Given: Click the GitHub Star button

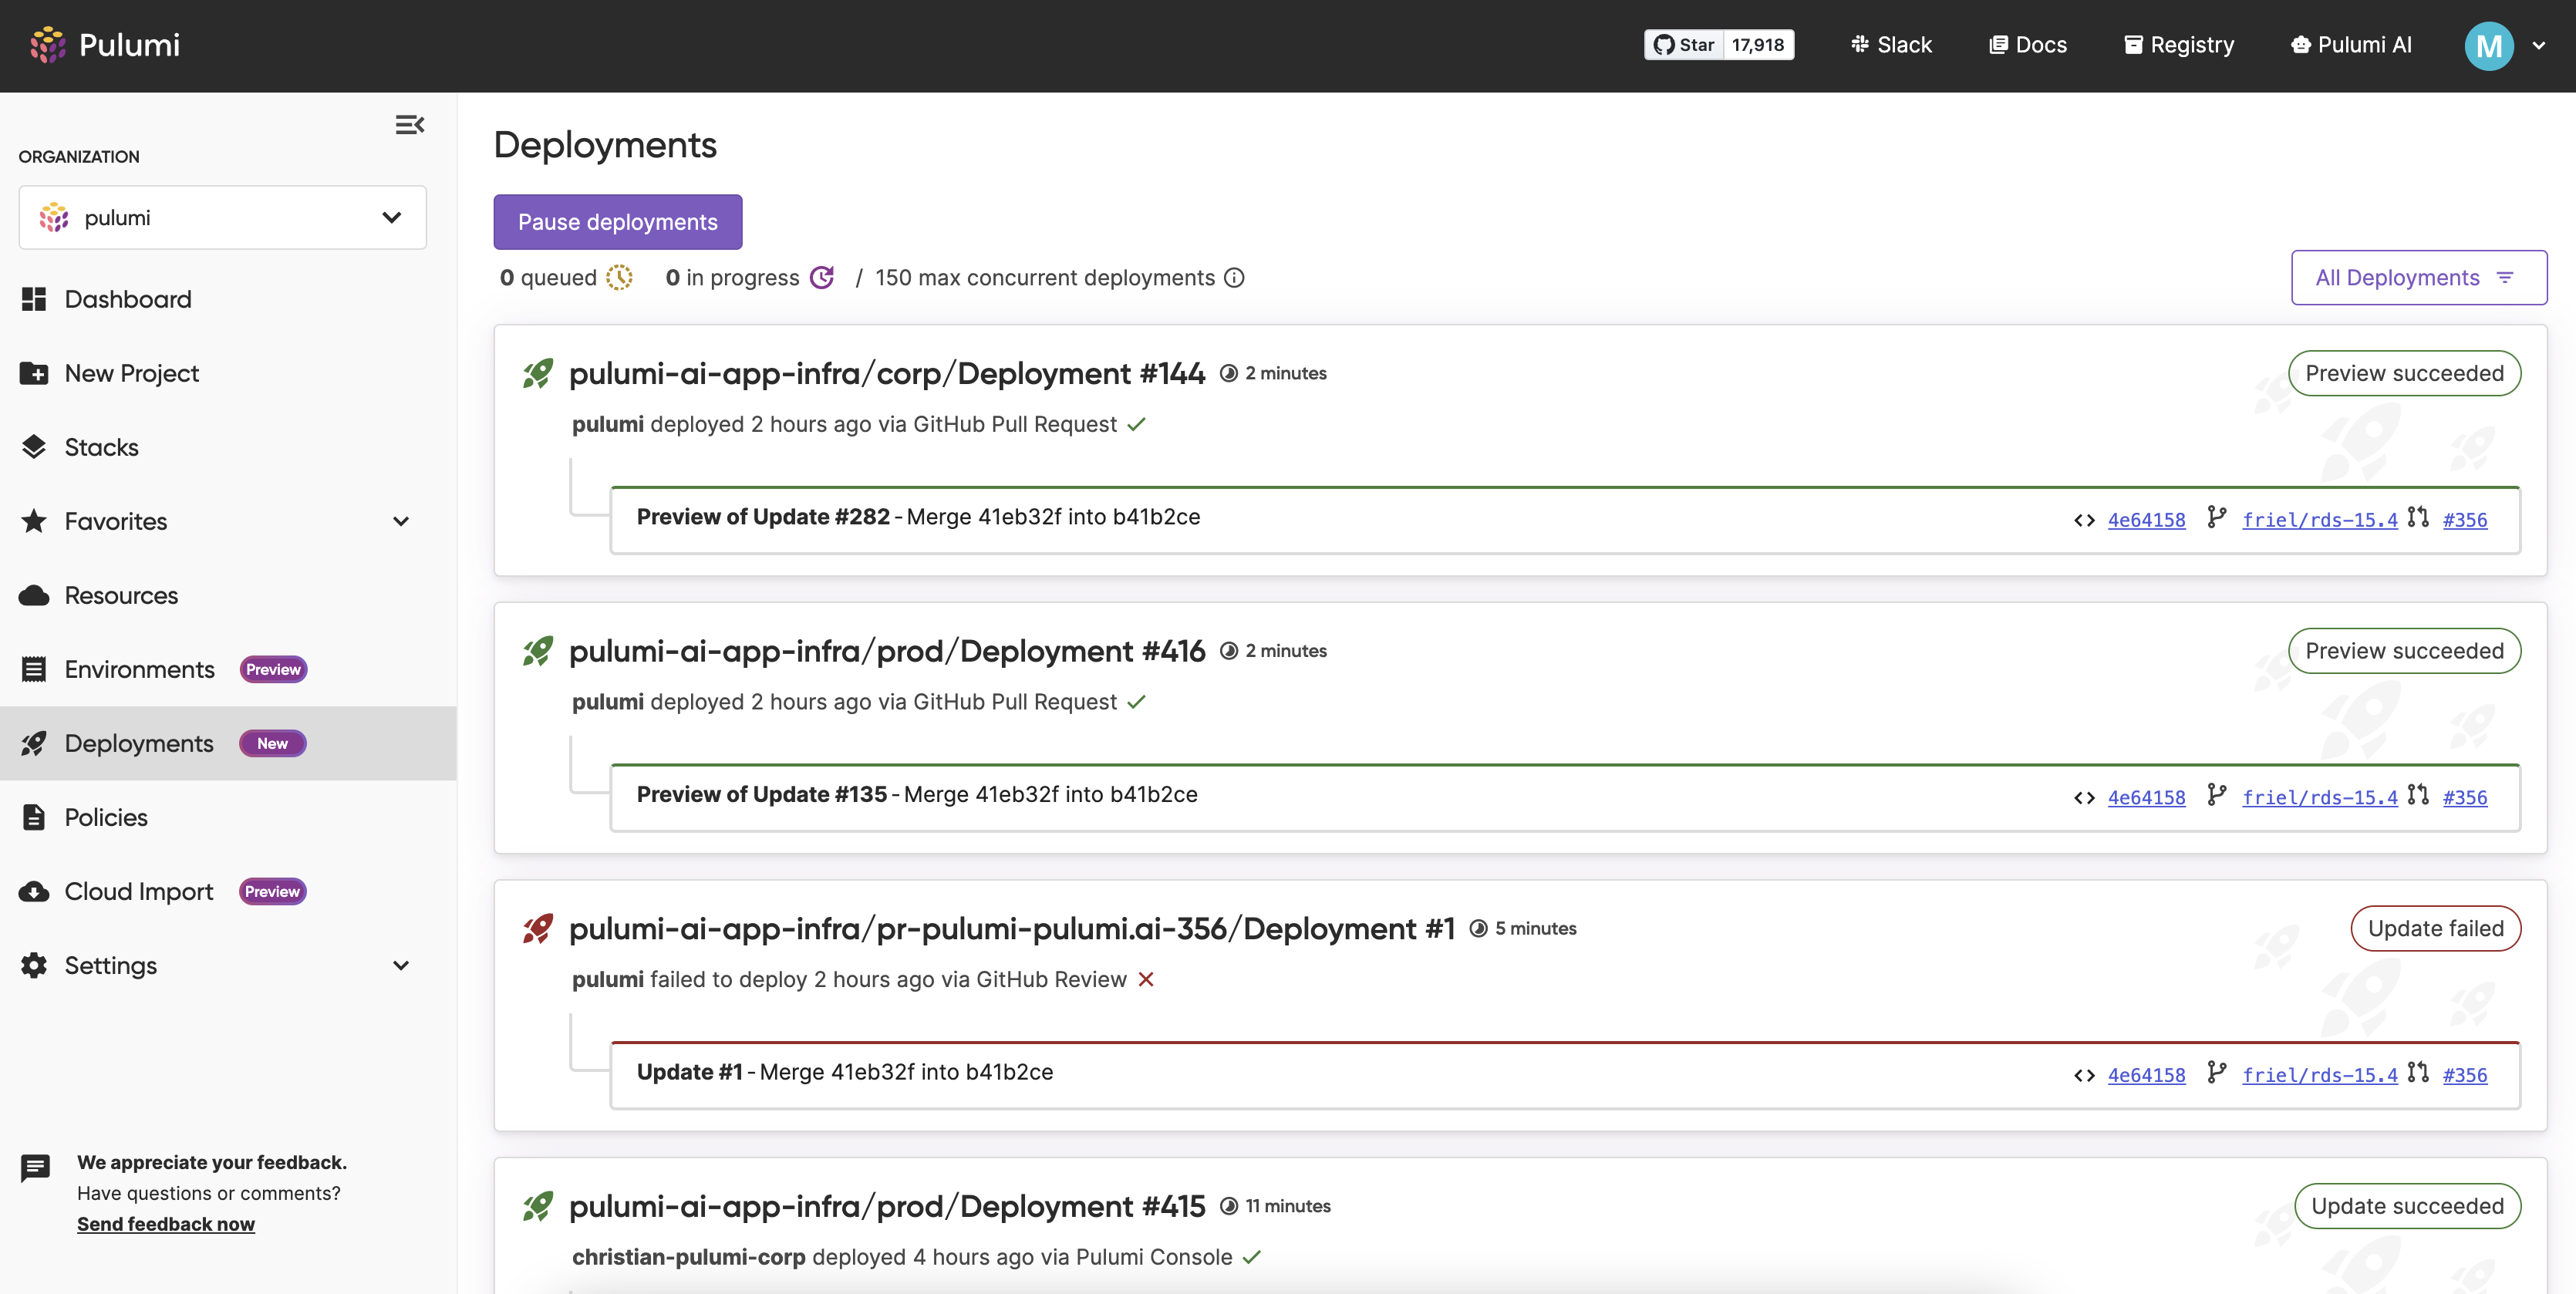Looking at the screenshot, I should tap(1684, 45).
